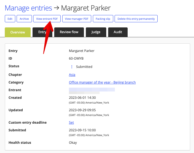This screenshot has width=194, height=153.
Task: Open the status options three-dot menu
Action: 72,67
